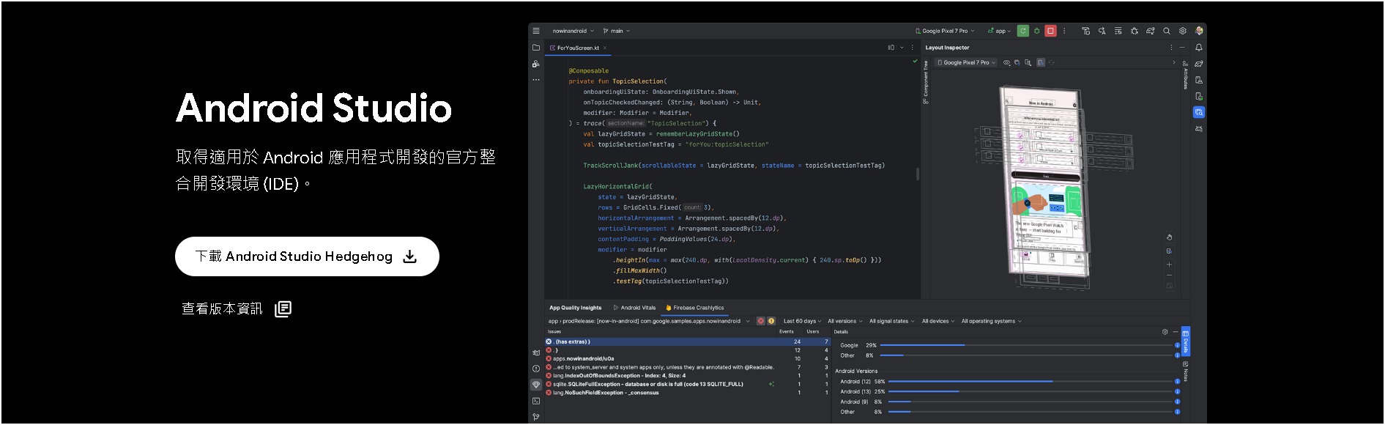Open the app run configuration dropdown
Viewport: 1385px width, 425px height.
(999, 31)
